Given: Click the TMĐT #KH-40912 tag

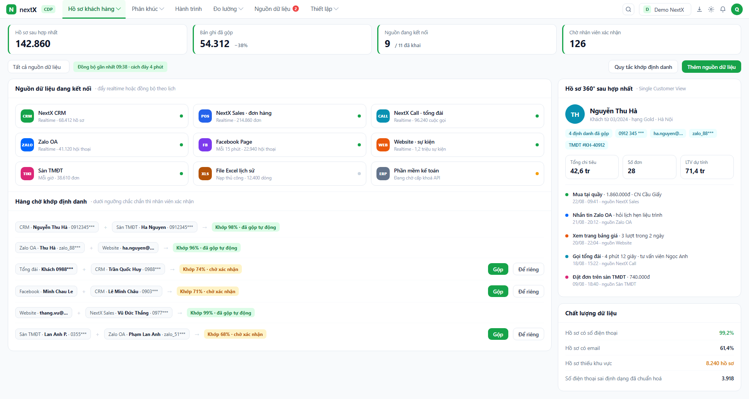Looking at the screenshot, I should tap(587, 145).
